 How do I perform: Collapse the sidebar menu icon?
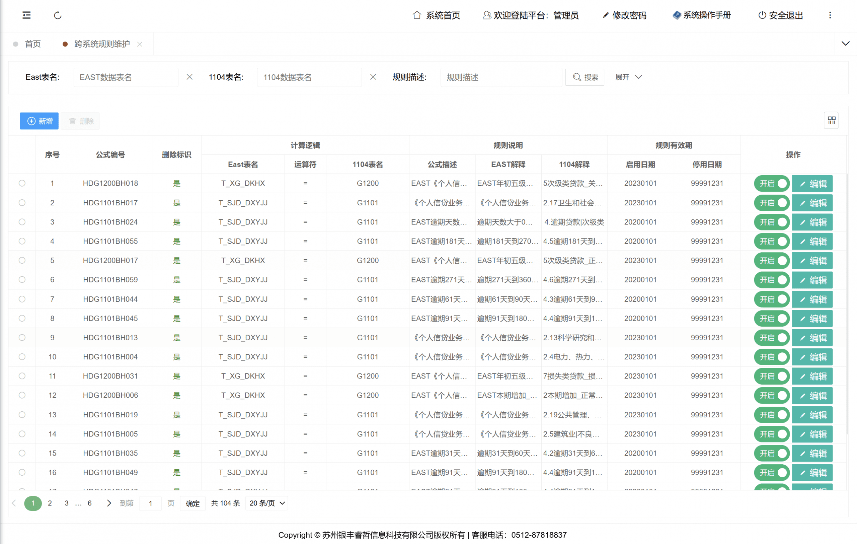(x=26, y=15)
